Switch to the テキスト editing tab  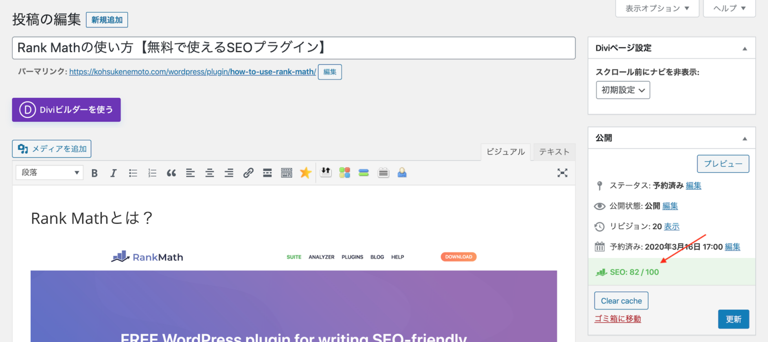coord(554,152)
